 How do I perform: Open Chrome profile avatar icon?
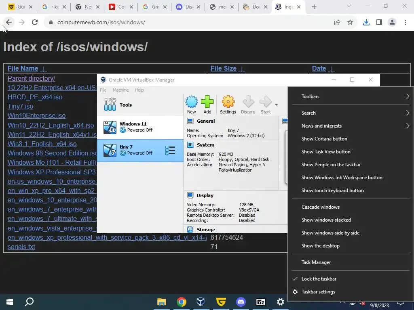coord(392,23)
